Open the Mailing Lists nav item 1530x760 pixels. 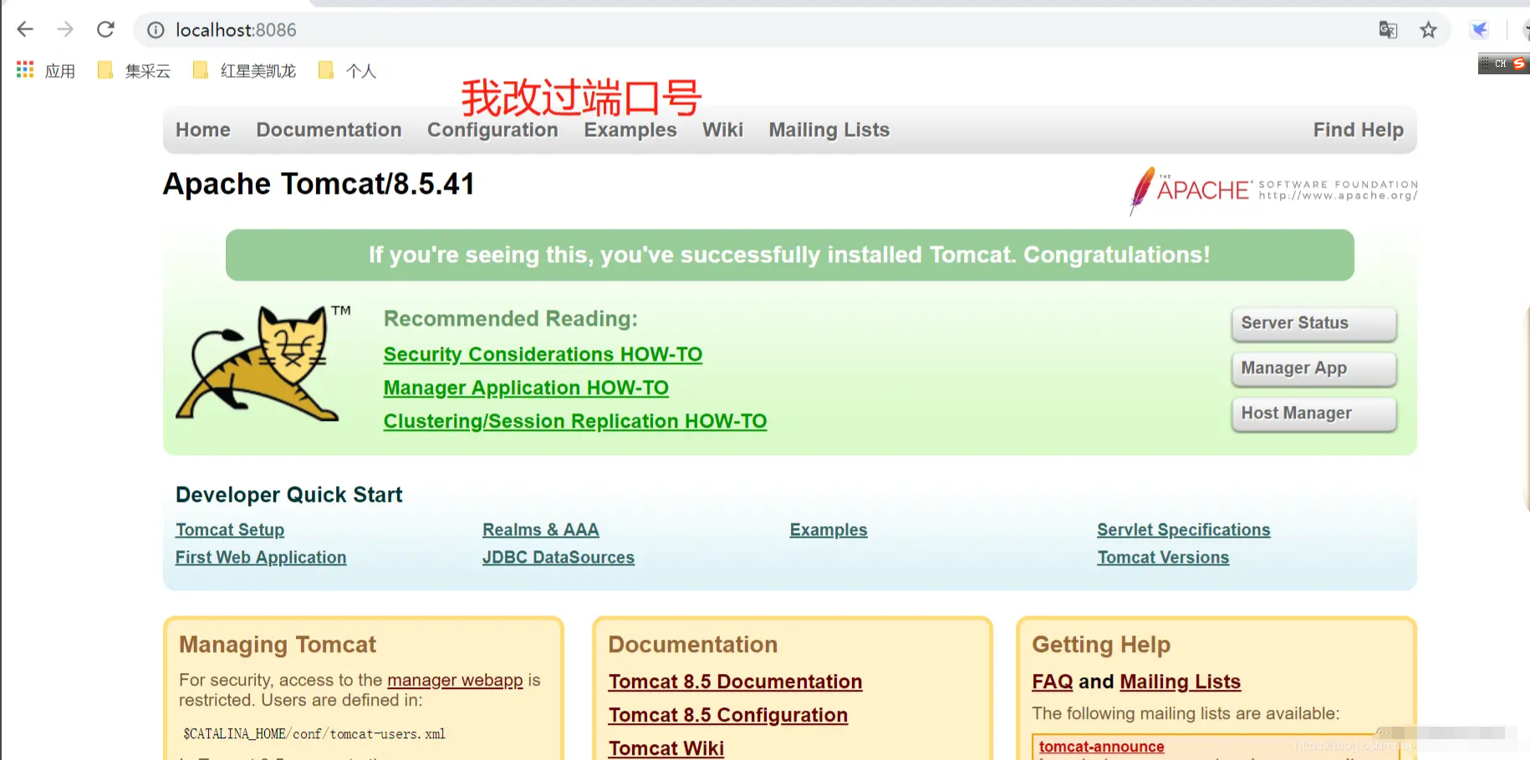click(x=829, y=130)
